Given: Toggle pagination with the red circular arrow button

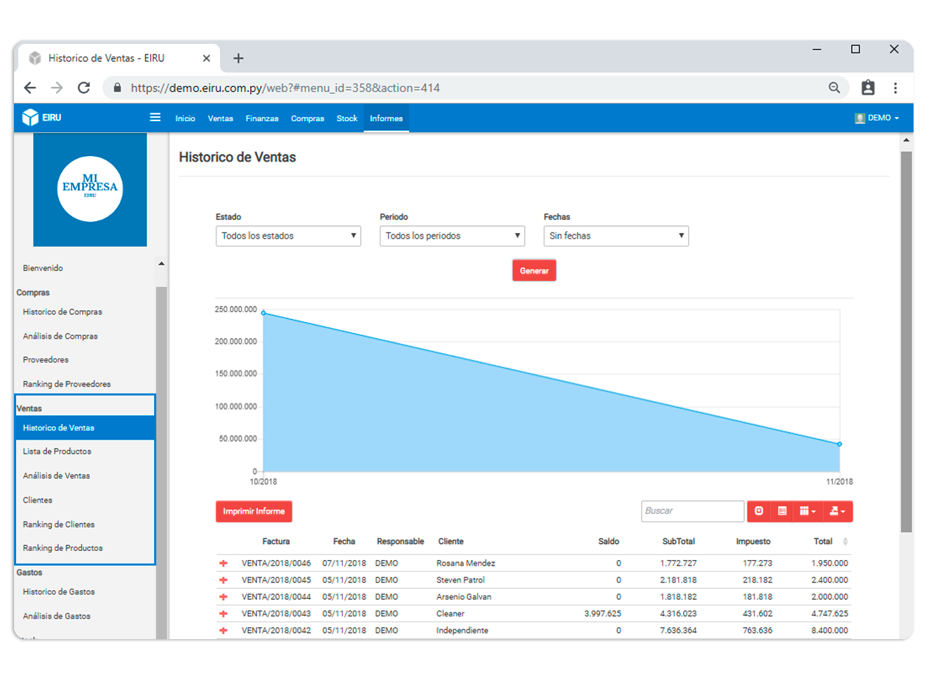Looking at the screenshot, I should tap(759, 512).
